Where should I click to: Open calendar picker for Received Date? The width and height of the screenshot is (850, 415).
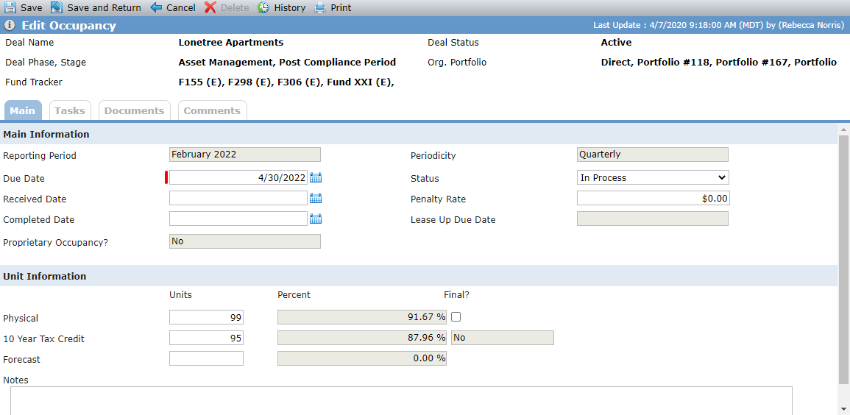(x=316, y=198)
